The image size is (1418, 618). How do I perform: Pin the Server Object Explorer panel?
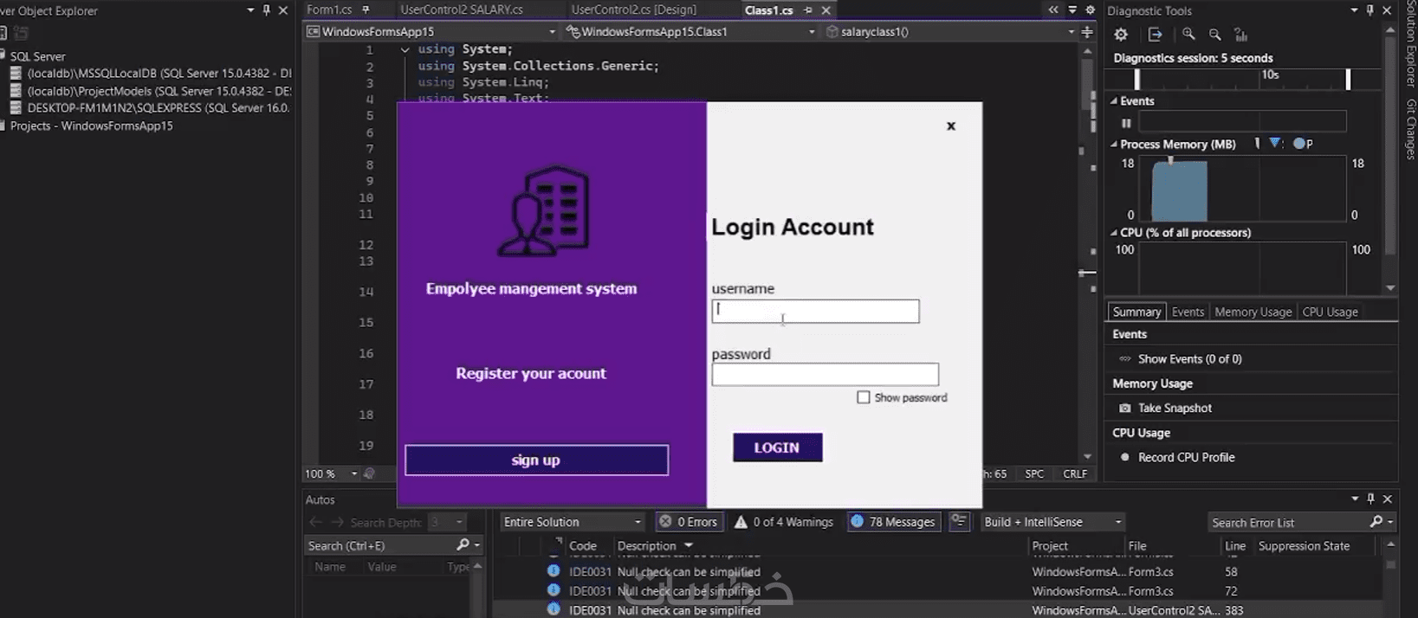coord(266,10)
